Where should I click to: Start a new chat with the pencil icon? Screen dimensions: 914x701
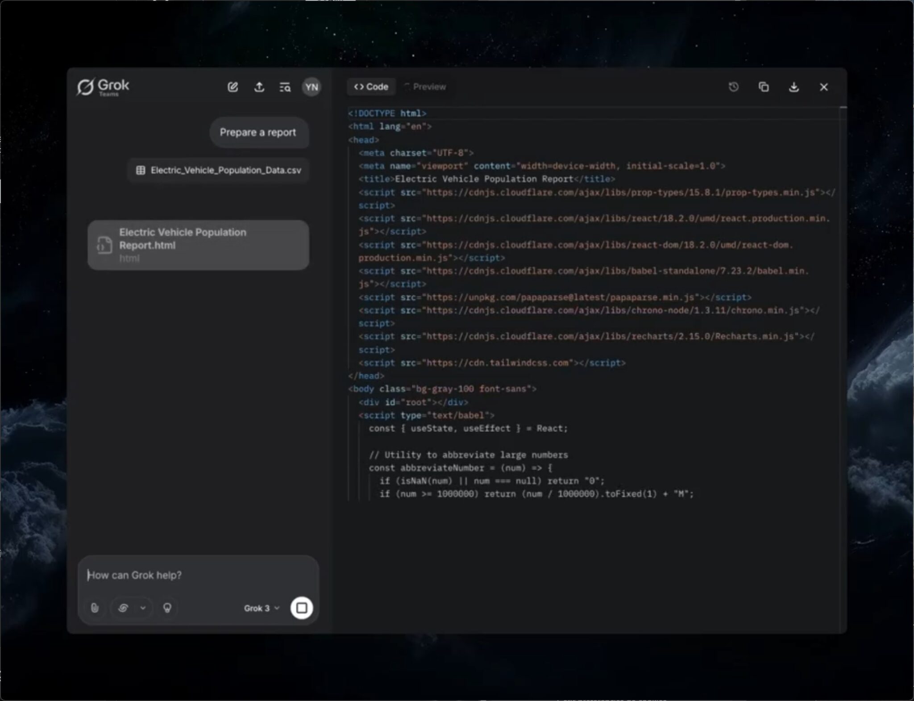click(233, 86)
